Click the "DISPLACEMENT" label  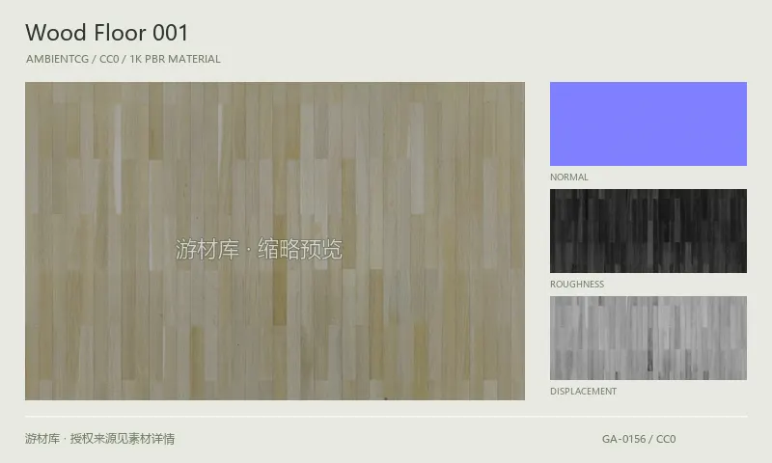coord(584,392)
